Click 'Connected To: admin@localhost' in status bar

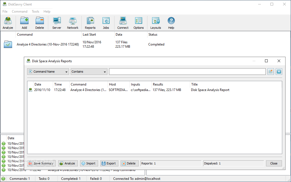point(137,179)
